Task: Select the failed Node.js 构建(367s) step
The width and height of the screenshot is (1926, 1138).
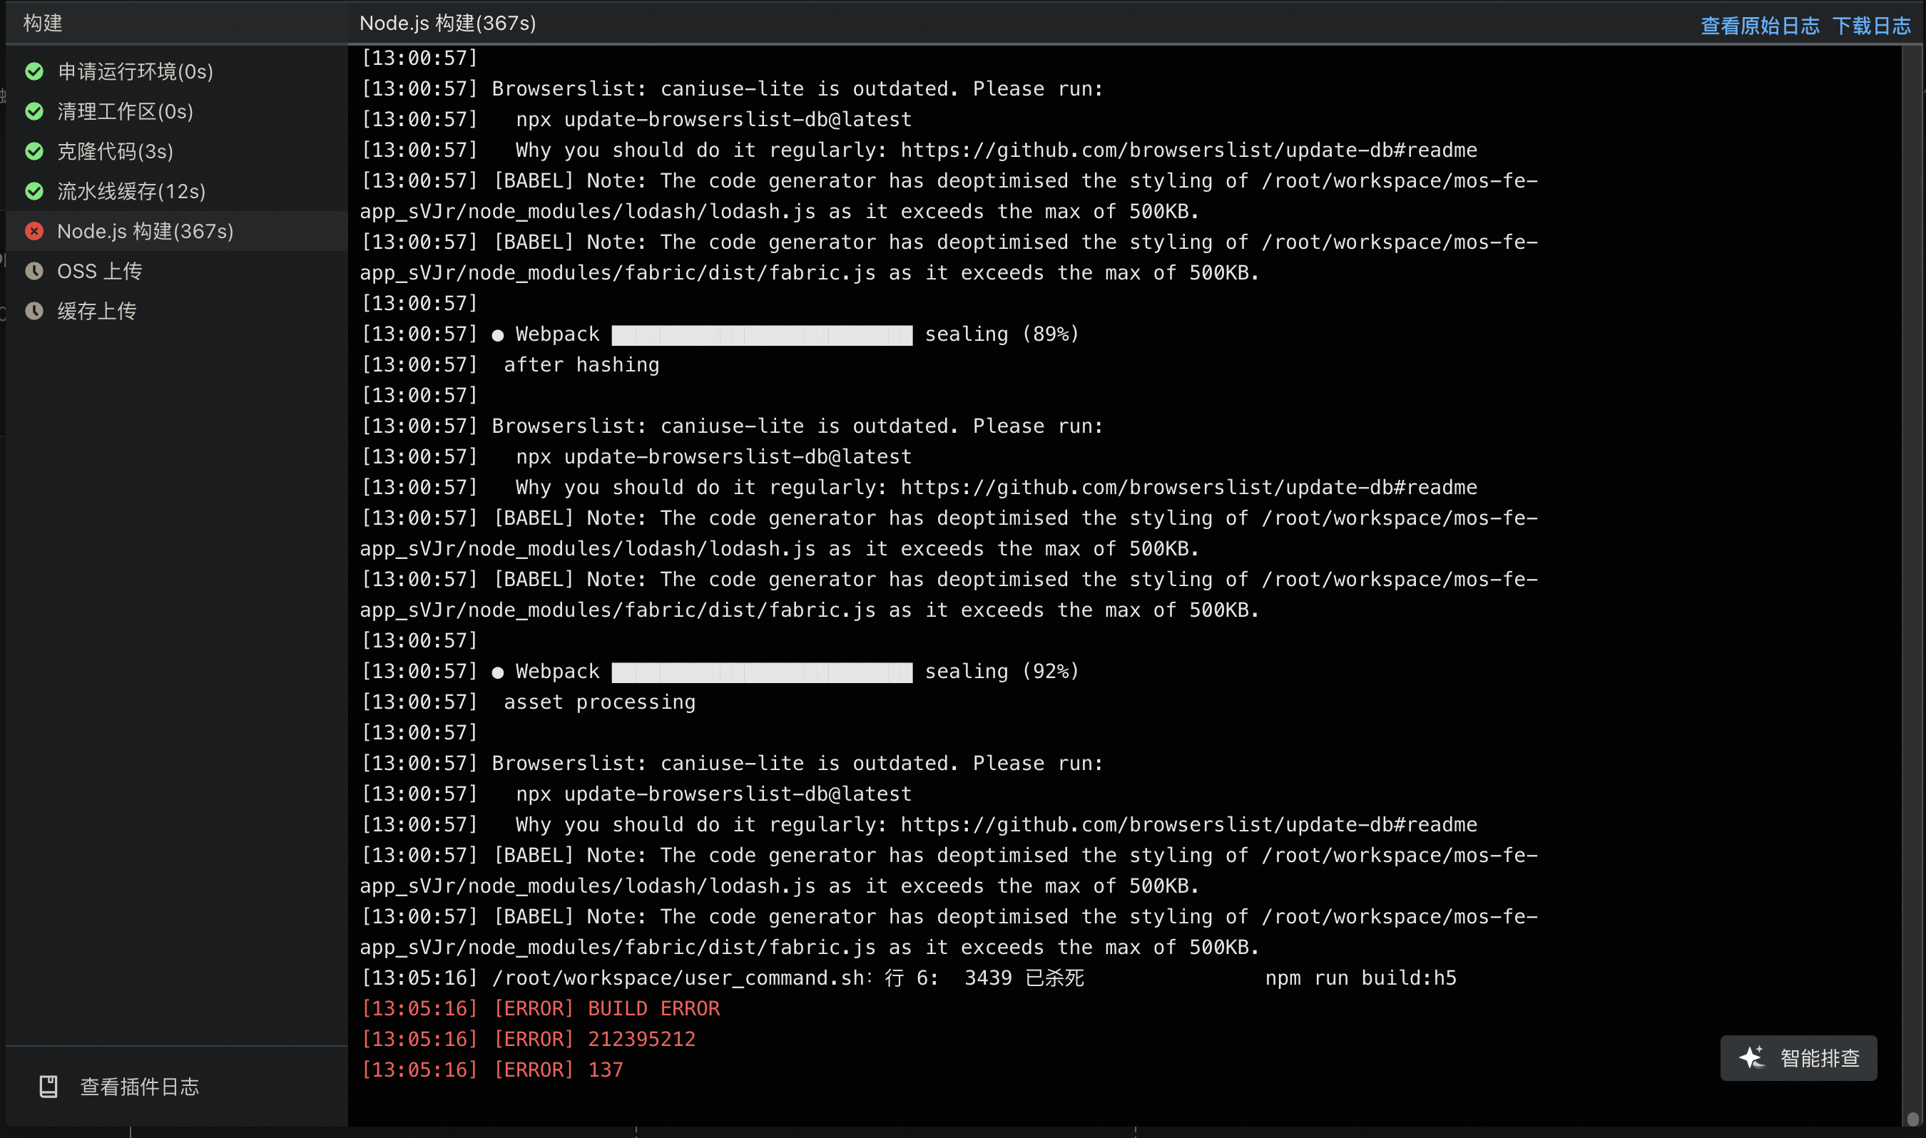Action: point(176,231)
